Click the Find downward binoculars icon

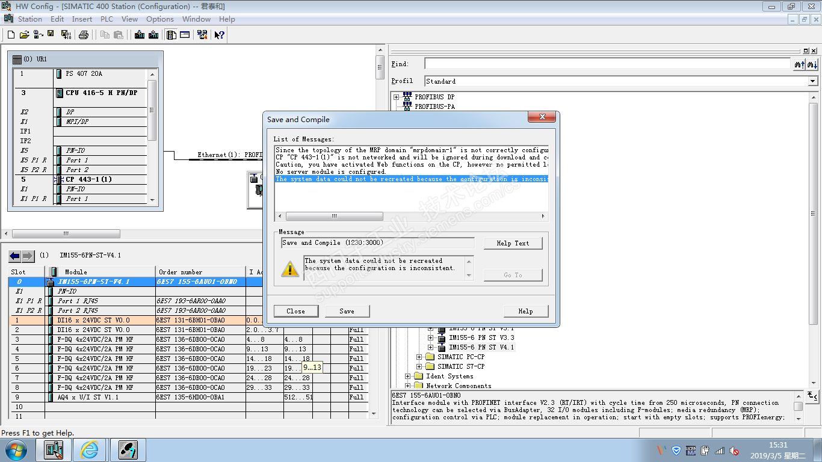click(812, 64)
